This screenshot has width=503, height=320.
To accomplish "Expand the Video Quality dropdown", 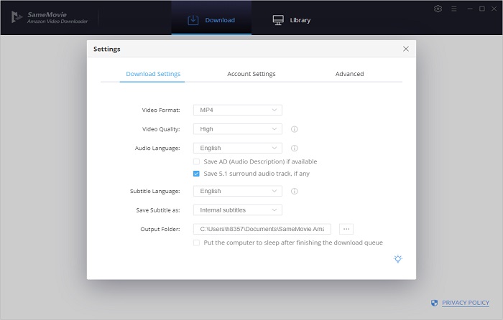I will (237, 129).
